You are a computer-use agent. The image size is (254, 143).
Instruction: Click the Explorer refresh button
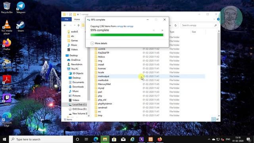tap(175, 25)
